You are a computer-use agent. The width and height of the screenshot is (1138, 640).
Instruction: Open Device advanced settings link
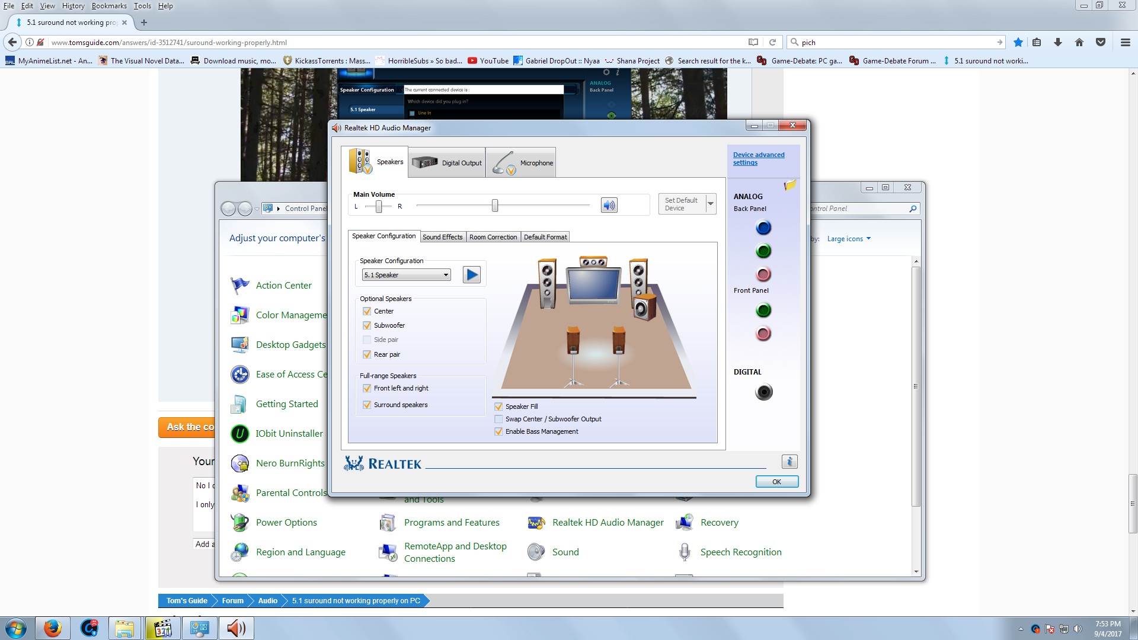pos(759,159)
